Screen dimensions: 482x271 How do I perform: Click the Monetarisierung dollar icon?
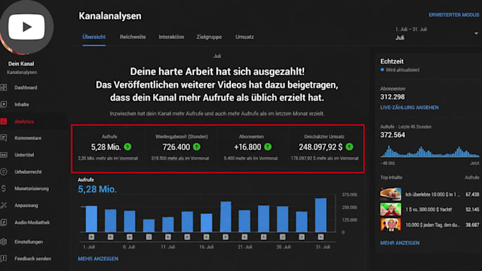pyautogui.click(x=4, y=188)
